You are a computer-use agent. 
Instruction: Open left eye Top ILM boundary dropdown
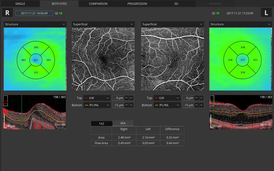[x=167, y=98]
